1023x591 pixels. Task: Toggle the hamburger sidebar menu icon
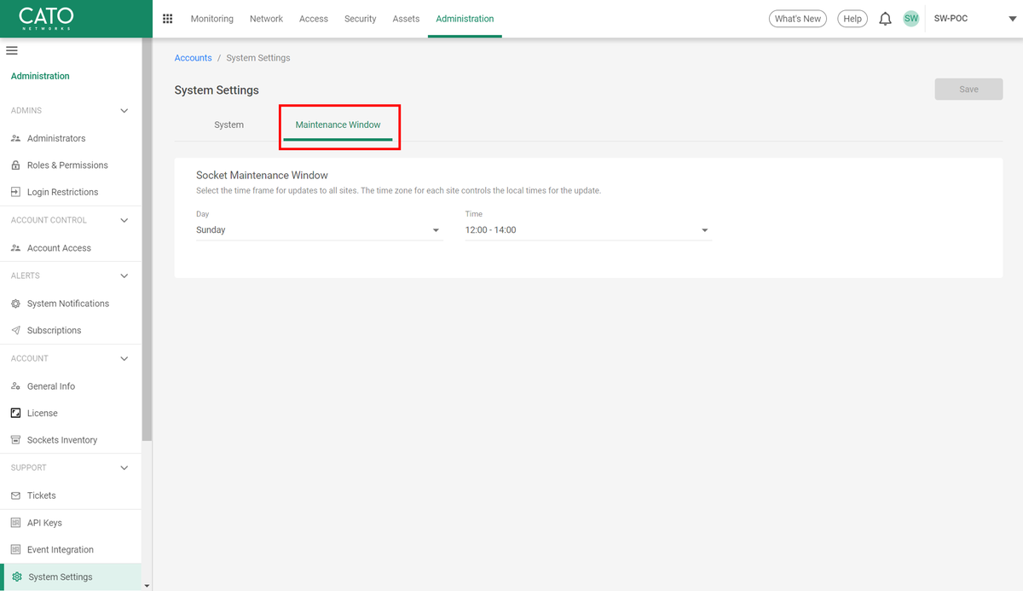[x=12, y=50]
